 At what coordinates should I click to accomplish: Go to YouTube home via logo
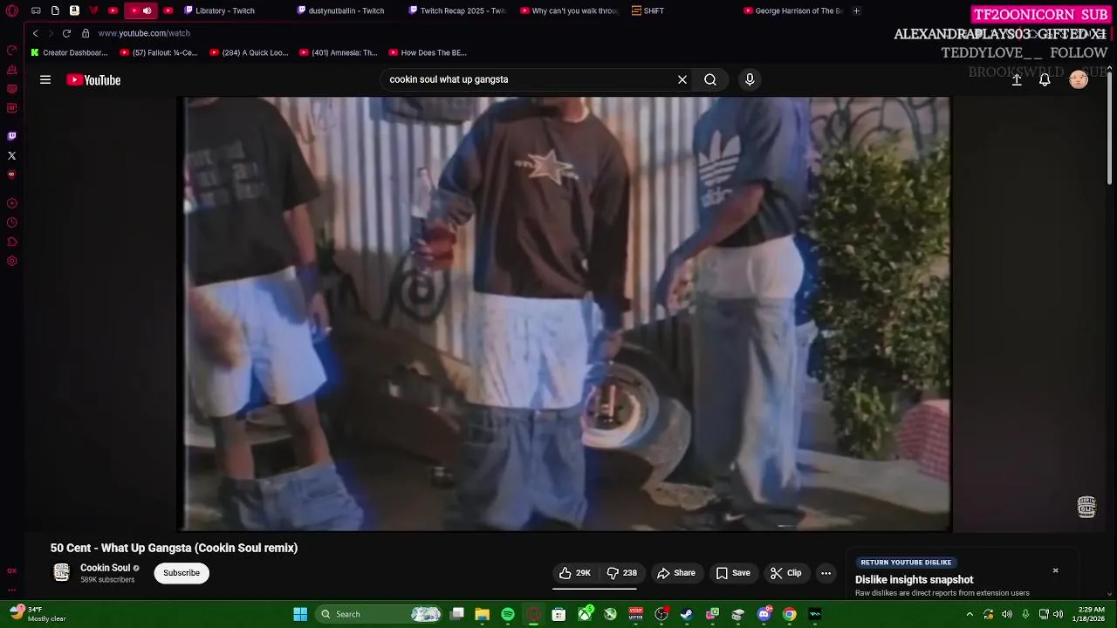point(93,80)
